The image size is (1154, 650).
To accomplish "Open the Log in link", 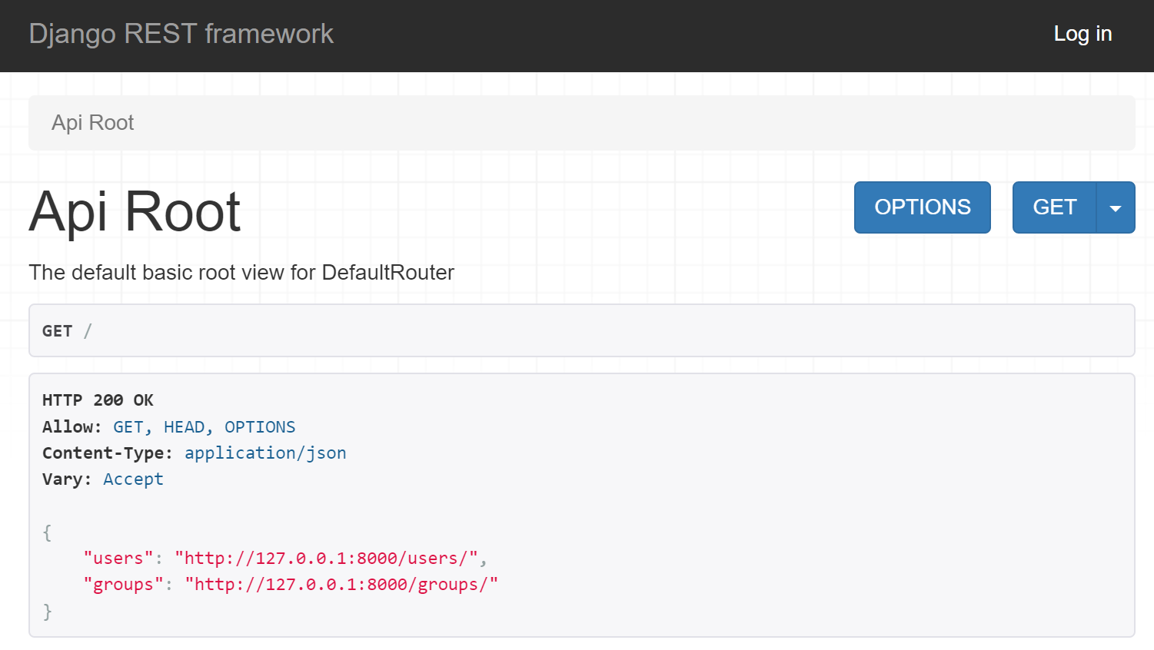I will pyautogui.click(x=1082, y=34).
